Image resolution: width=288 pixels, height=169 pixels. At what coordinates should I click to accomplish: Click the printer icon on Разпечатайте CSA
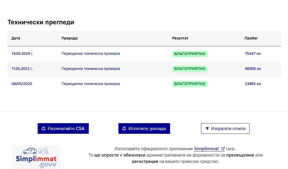tap(43, 128)
